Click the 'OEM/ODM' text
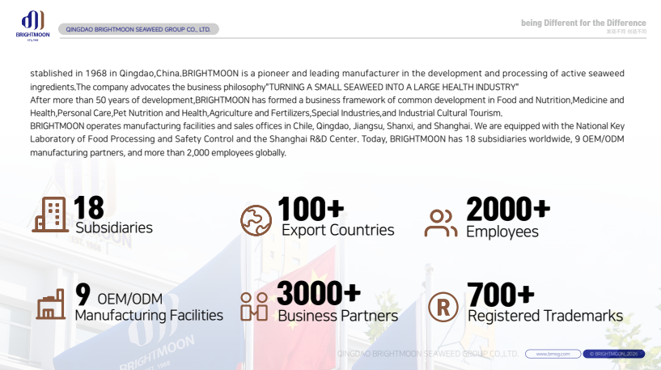This screenshot has height=370, width=661. (129, 299)
